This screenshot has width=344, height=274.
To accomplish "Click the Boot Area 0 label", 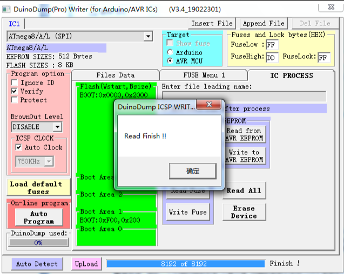I will [x=101, y=229].
